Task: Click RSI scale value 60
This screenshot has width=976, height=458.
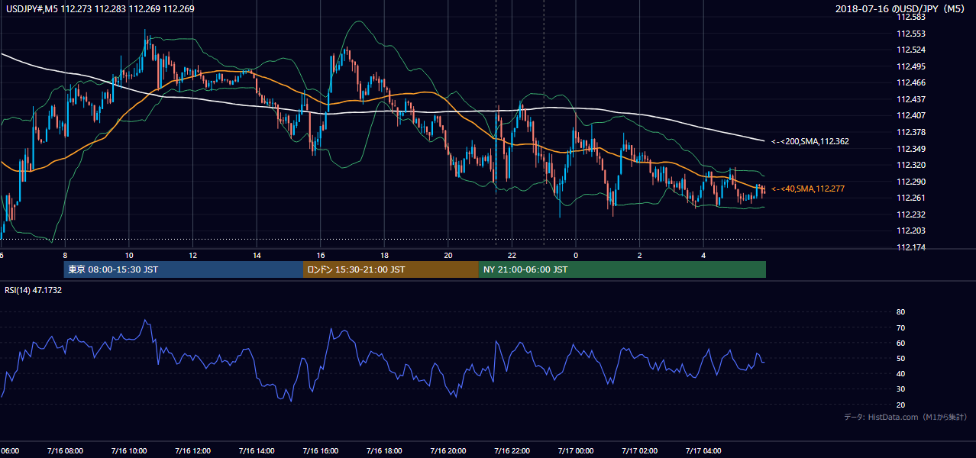Action: tap(900, 343)
